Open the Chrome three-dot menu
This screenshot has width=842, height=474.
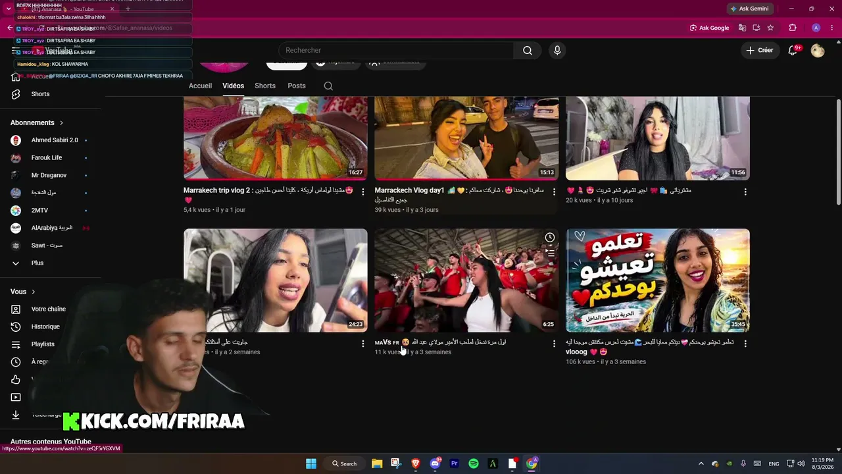(x=832, y=28)
